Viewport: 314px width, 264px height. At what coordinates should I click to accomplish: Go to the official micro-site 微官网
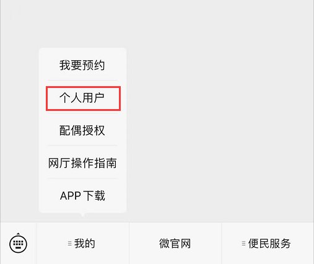click(x=175, y=244)
